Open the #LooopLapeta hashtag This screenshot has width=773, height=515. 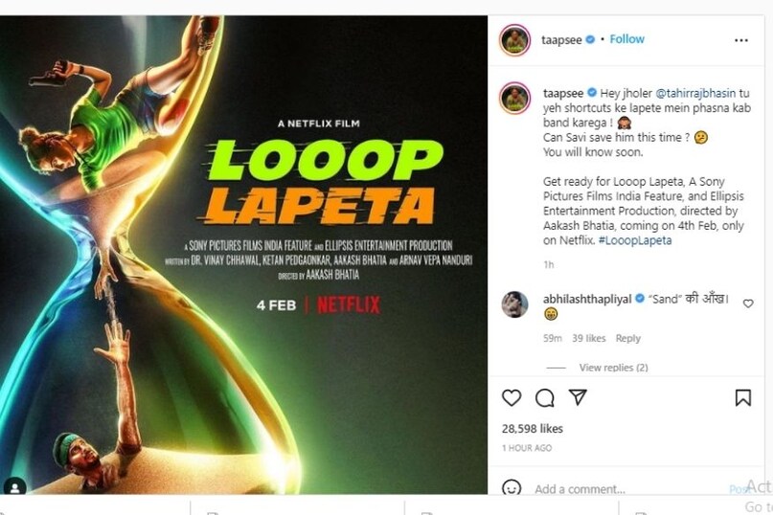point(638,240)
